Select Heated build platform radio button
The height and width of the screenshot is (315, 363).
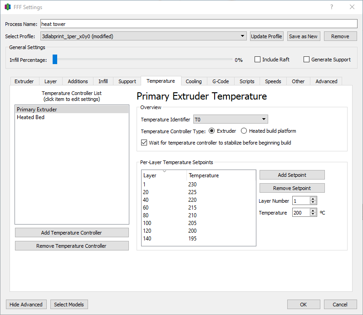pyautogui.click(x=244, y=131)
